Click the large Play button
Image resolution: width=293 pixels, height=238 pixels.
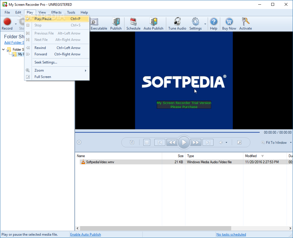(184, 142)
